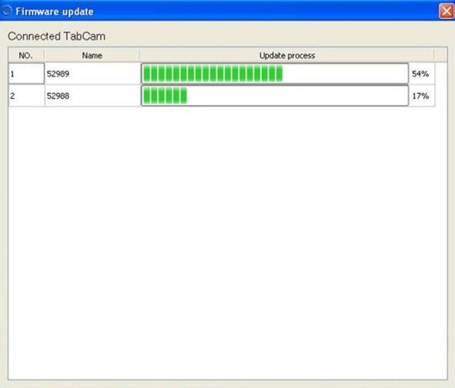Close the Firmware update window

pyautogui.click(x=446, y=11)
